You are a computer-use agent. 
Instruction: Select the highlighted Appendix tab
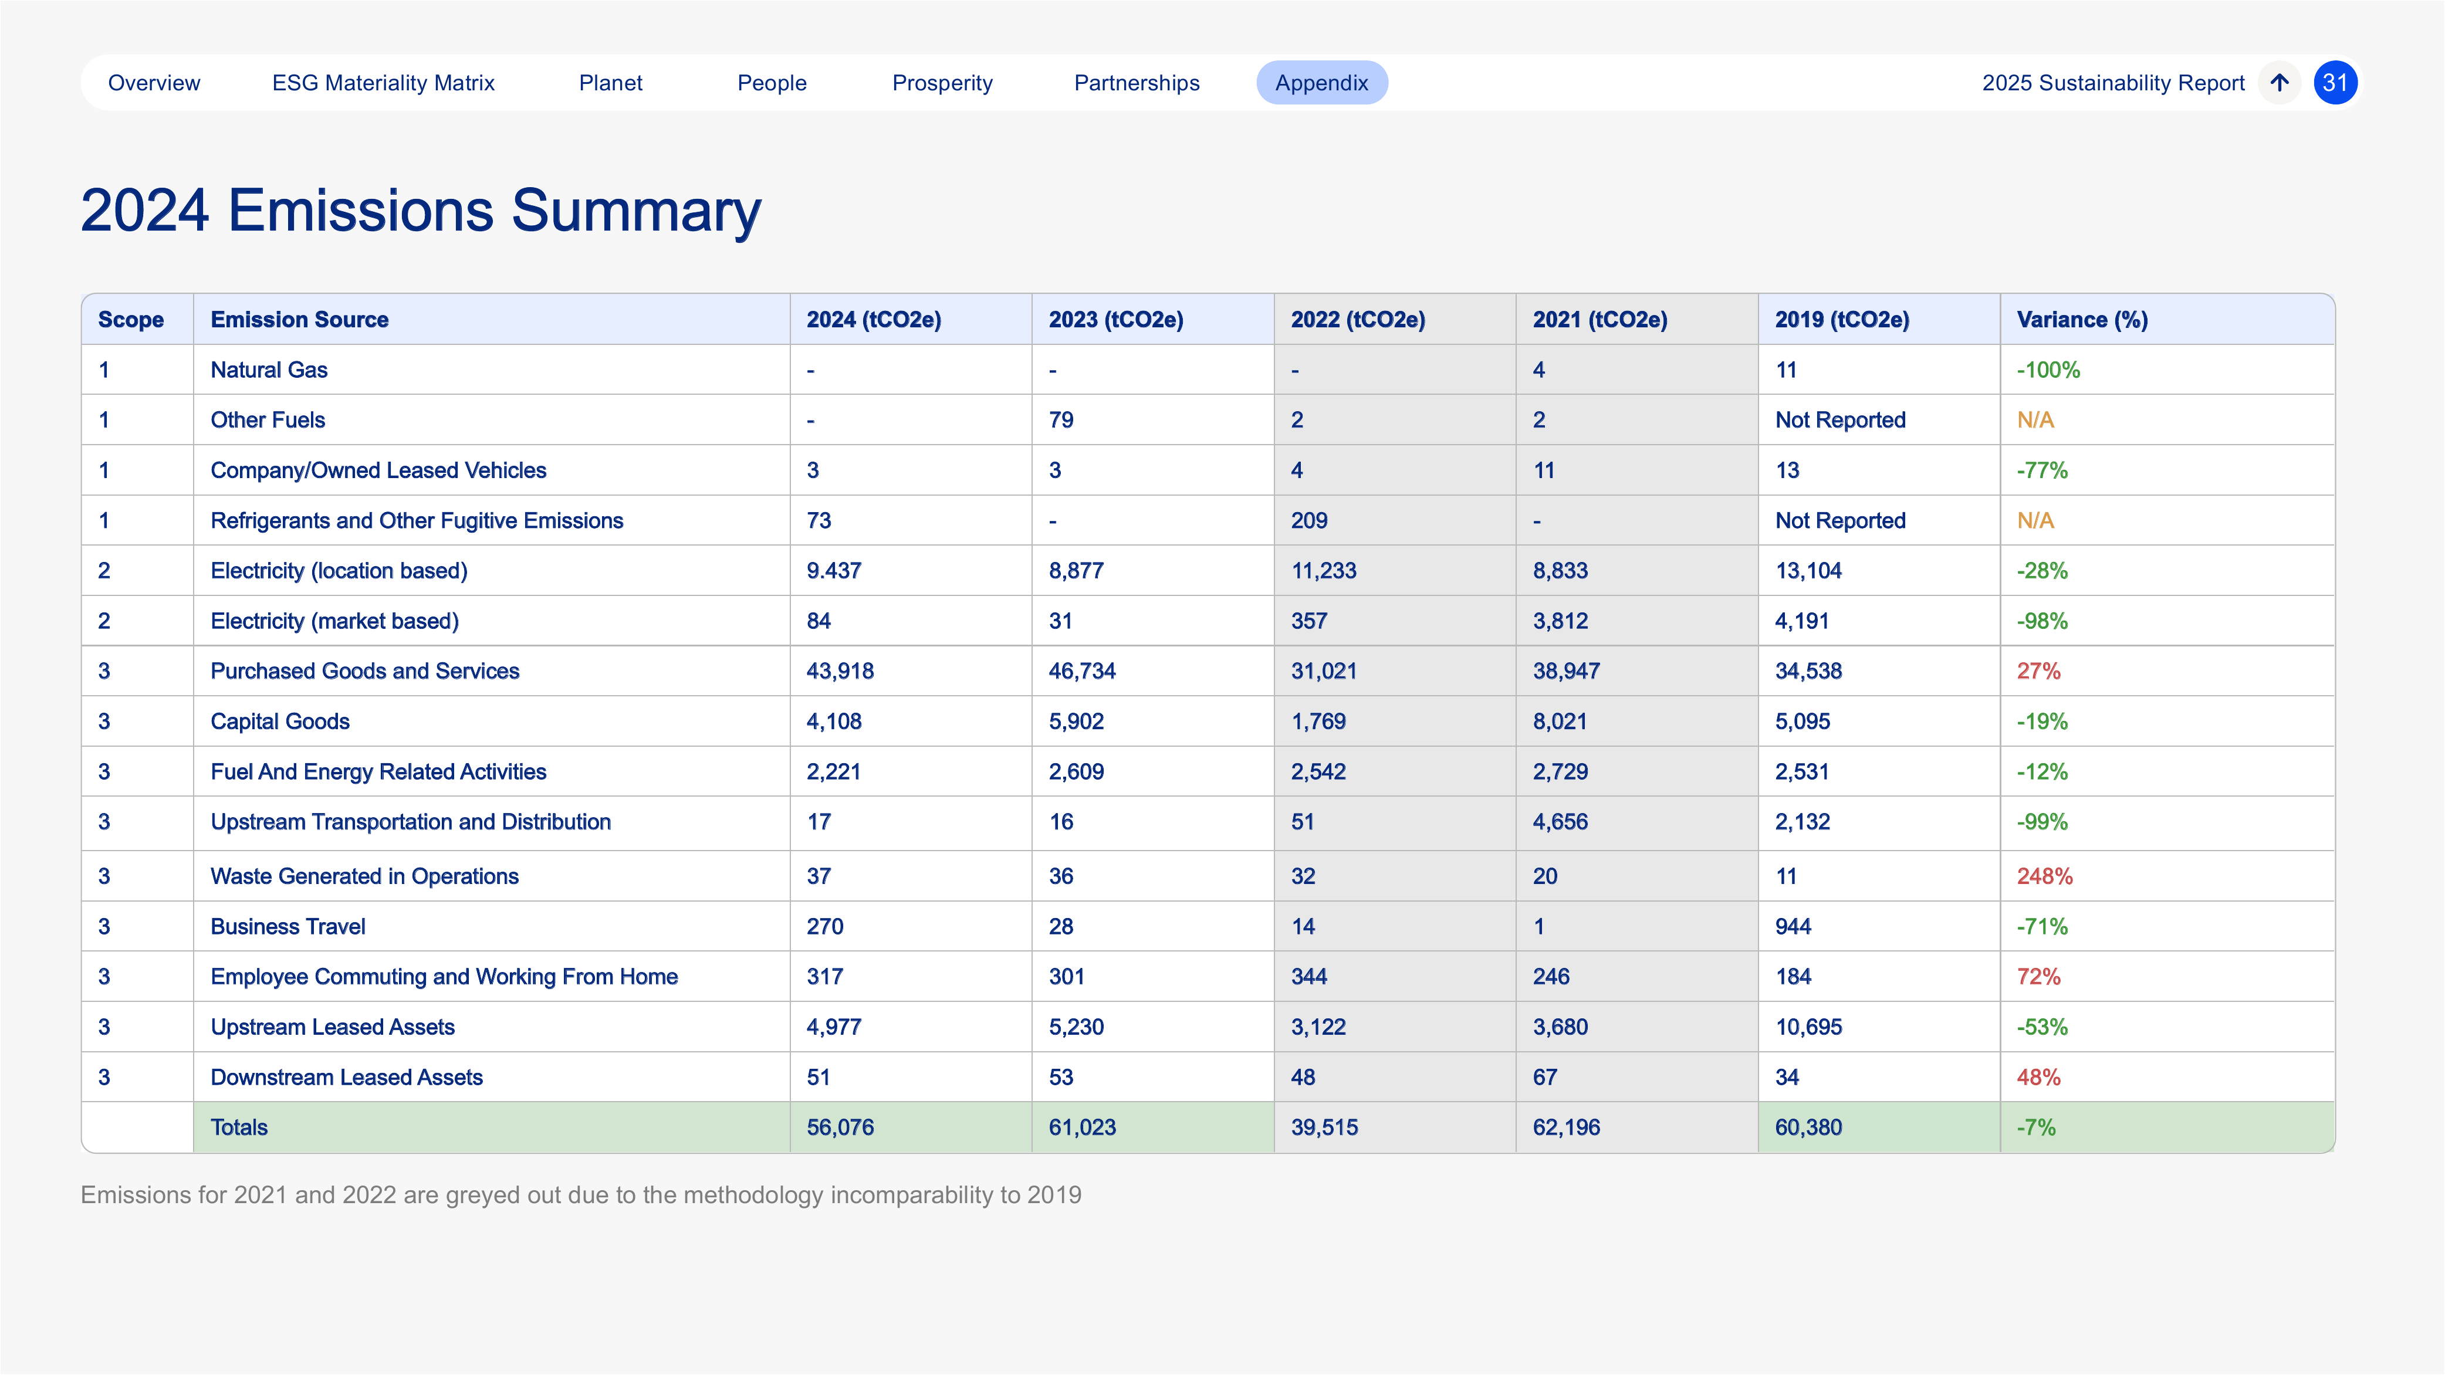1321,83
